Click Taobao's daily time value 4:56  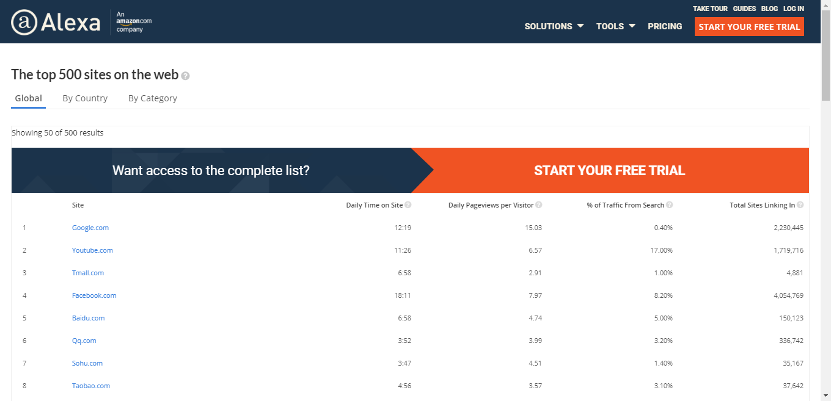click(x=405, y=386)
